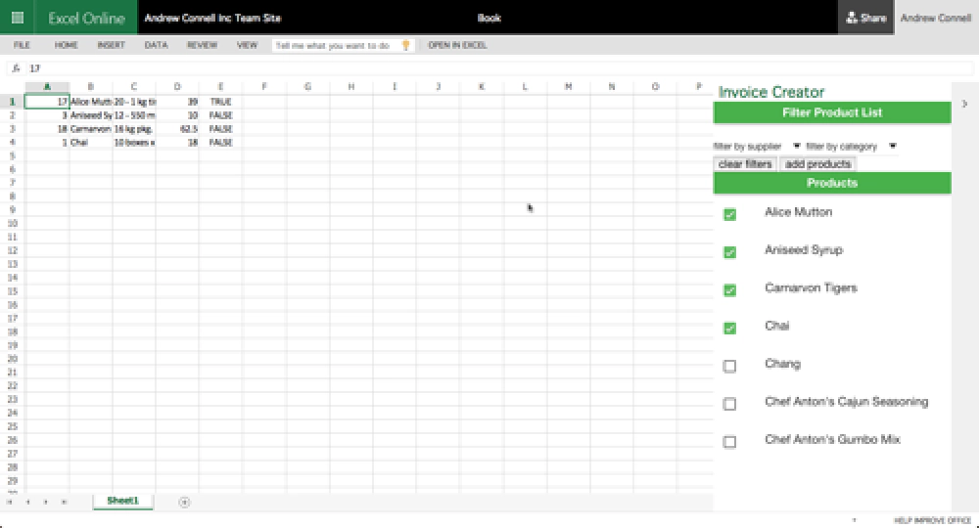This screenshot has height=528, width=979.
Task: Click the Share icon button
Action: [865, 18]
